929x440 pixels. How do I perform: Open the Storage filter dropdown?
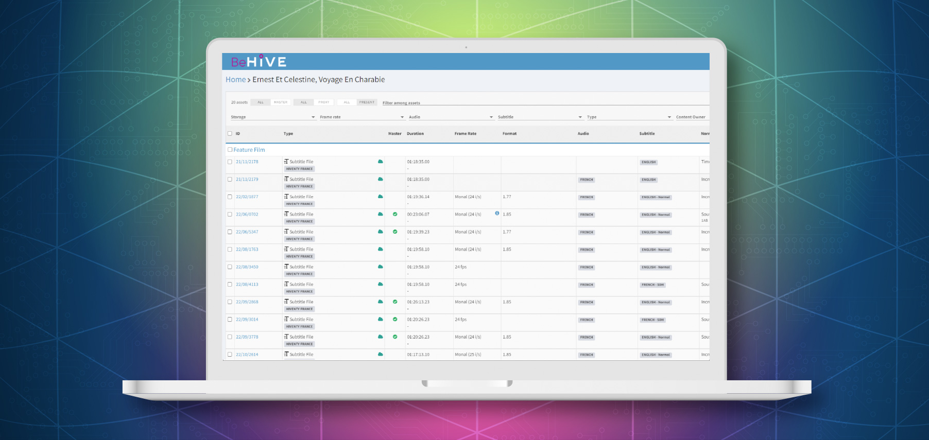(273, 117)
